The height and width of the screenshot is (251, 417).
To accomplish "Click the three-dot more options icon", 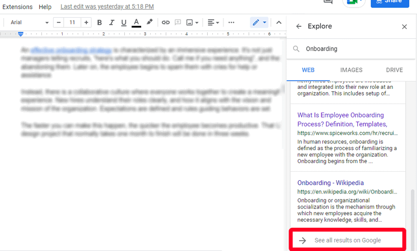I will pyautogui.click(x=231, y=23).
